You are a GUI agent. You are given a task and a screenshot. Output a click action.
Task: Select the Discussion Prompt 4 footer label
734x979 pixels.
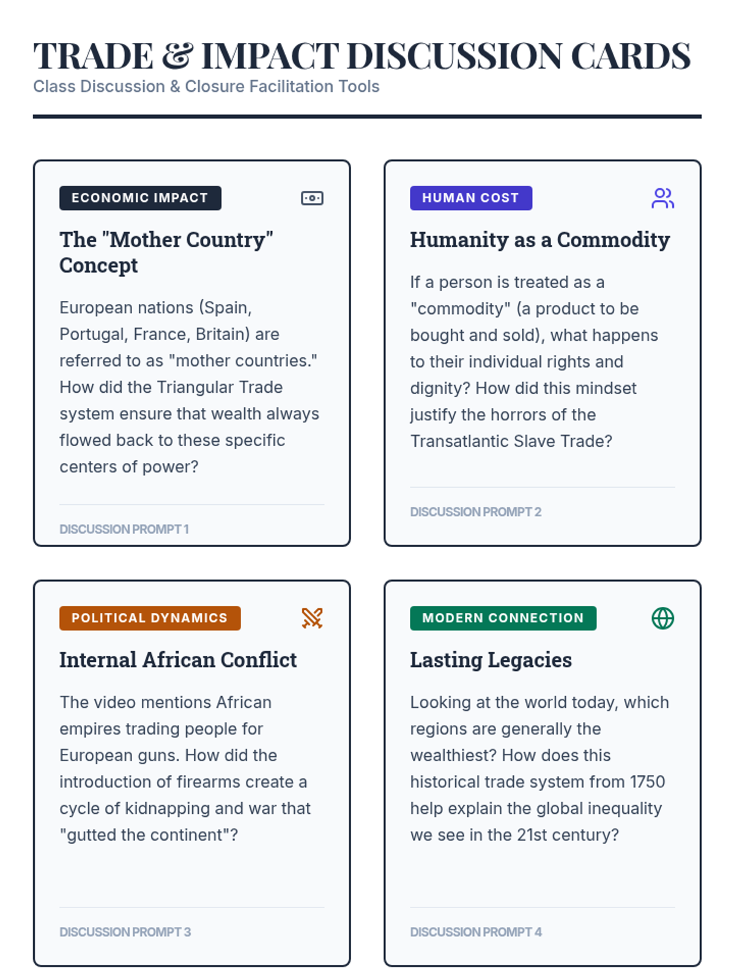(476, 932)
